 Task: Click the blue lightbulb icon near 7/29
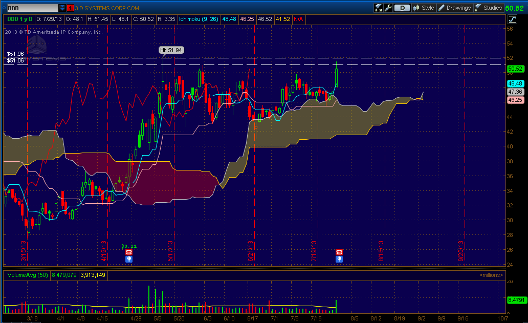[x=339, y=259]
